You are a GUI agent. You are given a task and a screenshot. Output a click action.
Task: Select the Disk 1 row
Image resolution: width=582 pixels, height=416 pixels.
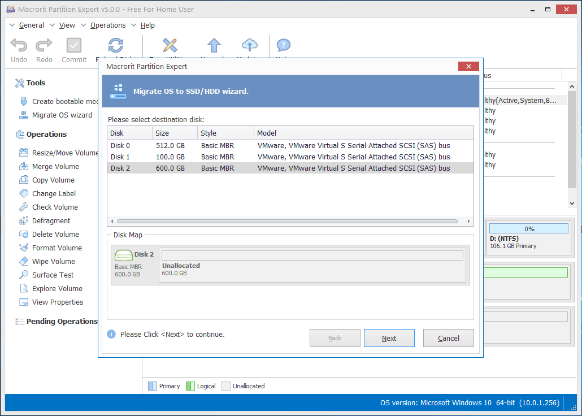click(290, 157)
